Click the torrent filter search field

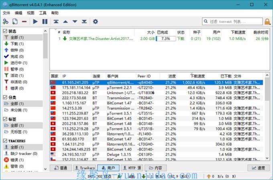point(232,21)
